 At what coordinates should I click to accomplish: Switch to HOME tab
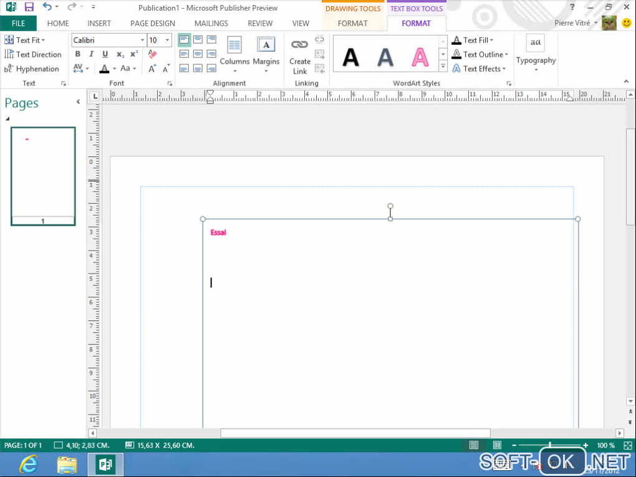58,24
